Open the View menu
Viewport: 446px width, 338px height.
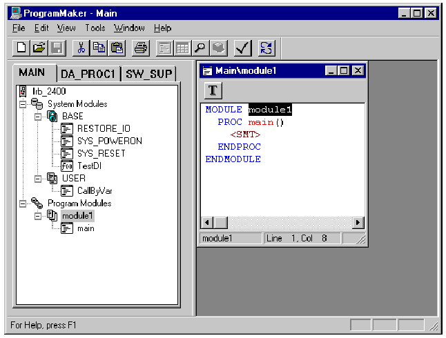pos(66,28)
